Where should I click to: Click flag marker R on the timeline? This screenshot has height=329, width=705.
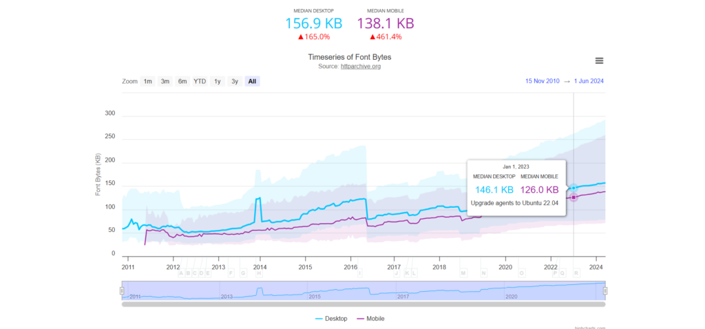(576, 273)
